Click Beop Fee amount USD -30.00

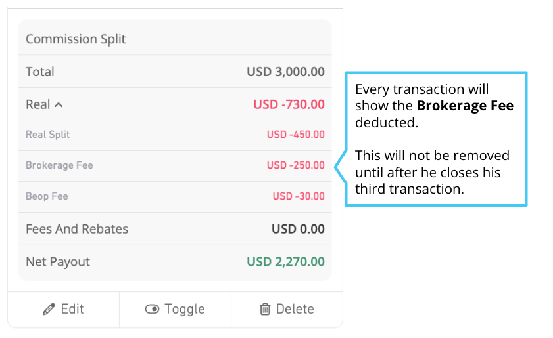[299, 196]
